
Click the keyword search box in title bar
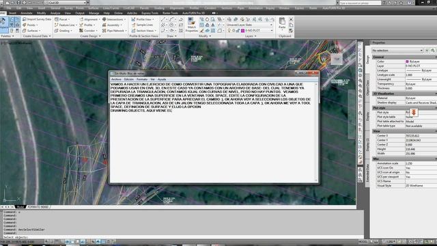tap(360, 3)
